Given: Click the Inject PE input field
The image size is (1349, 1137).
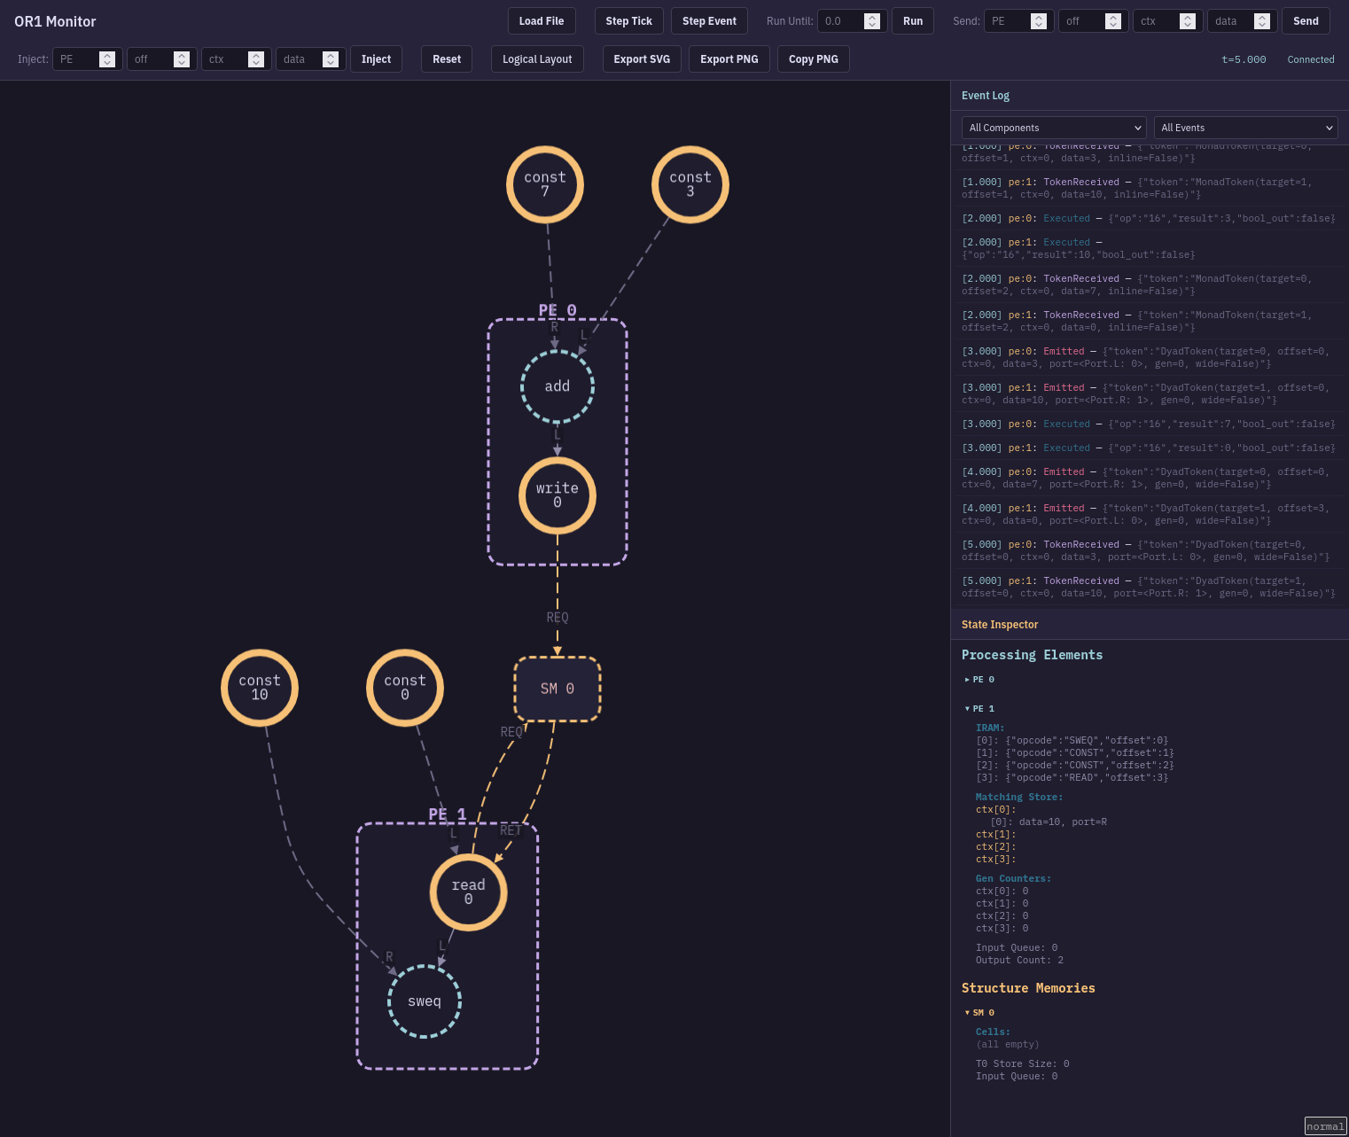Looking at the screenshot, I should (x=78, y=59).
